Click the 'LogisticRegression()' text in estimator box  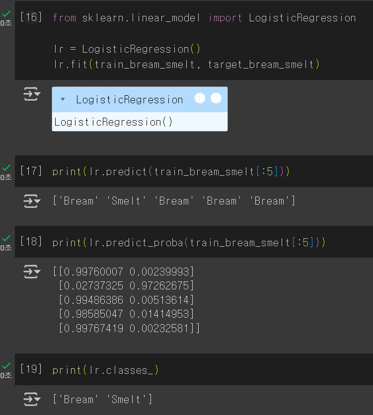click(x=113, y=122)
